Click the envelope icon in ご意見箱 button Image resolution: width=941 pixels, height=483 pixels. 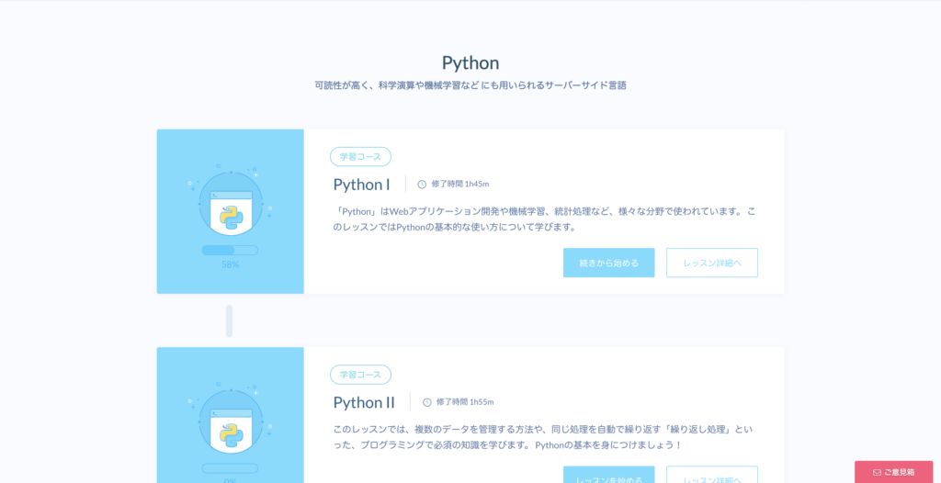pyautogui.click(x=877, y=472)
